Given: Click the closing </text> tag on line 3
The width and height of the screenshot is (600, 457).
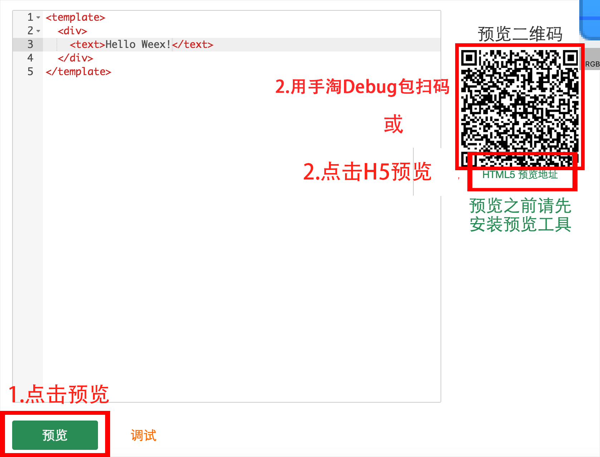Looking at the screenshot, I should 193,44.
